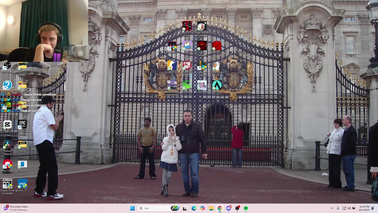Launch the VALORANT shortcut

(172, 47)
